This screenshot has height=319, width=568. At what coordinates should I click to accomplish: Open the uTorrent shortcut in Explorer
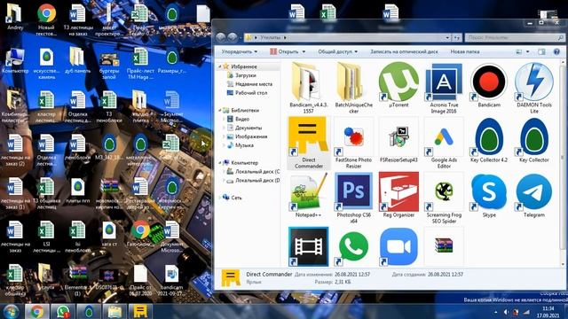click(x=398, y=85)
